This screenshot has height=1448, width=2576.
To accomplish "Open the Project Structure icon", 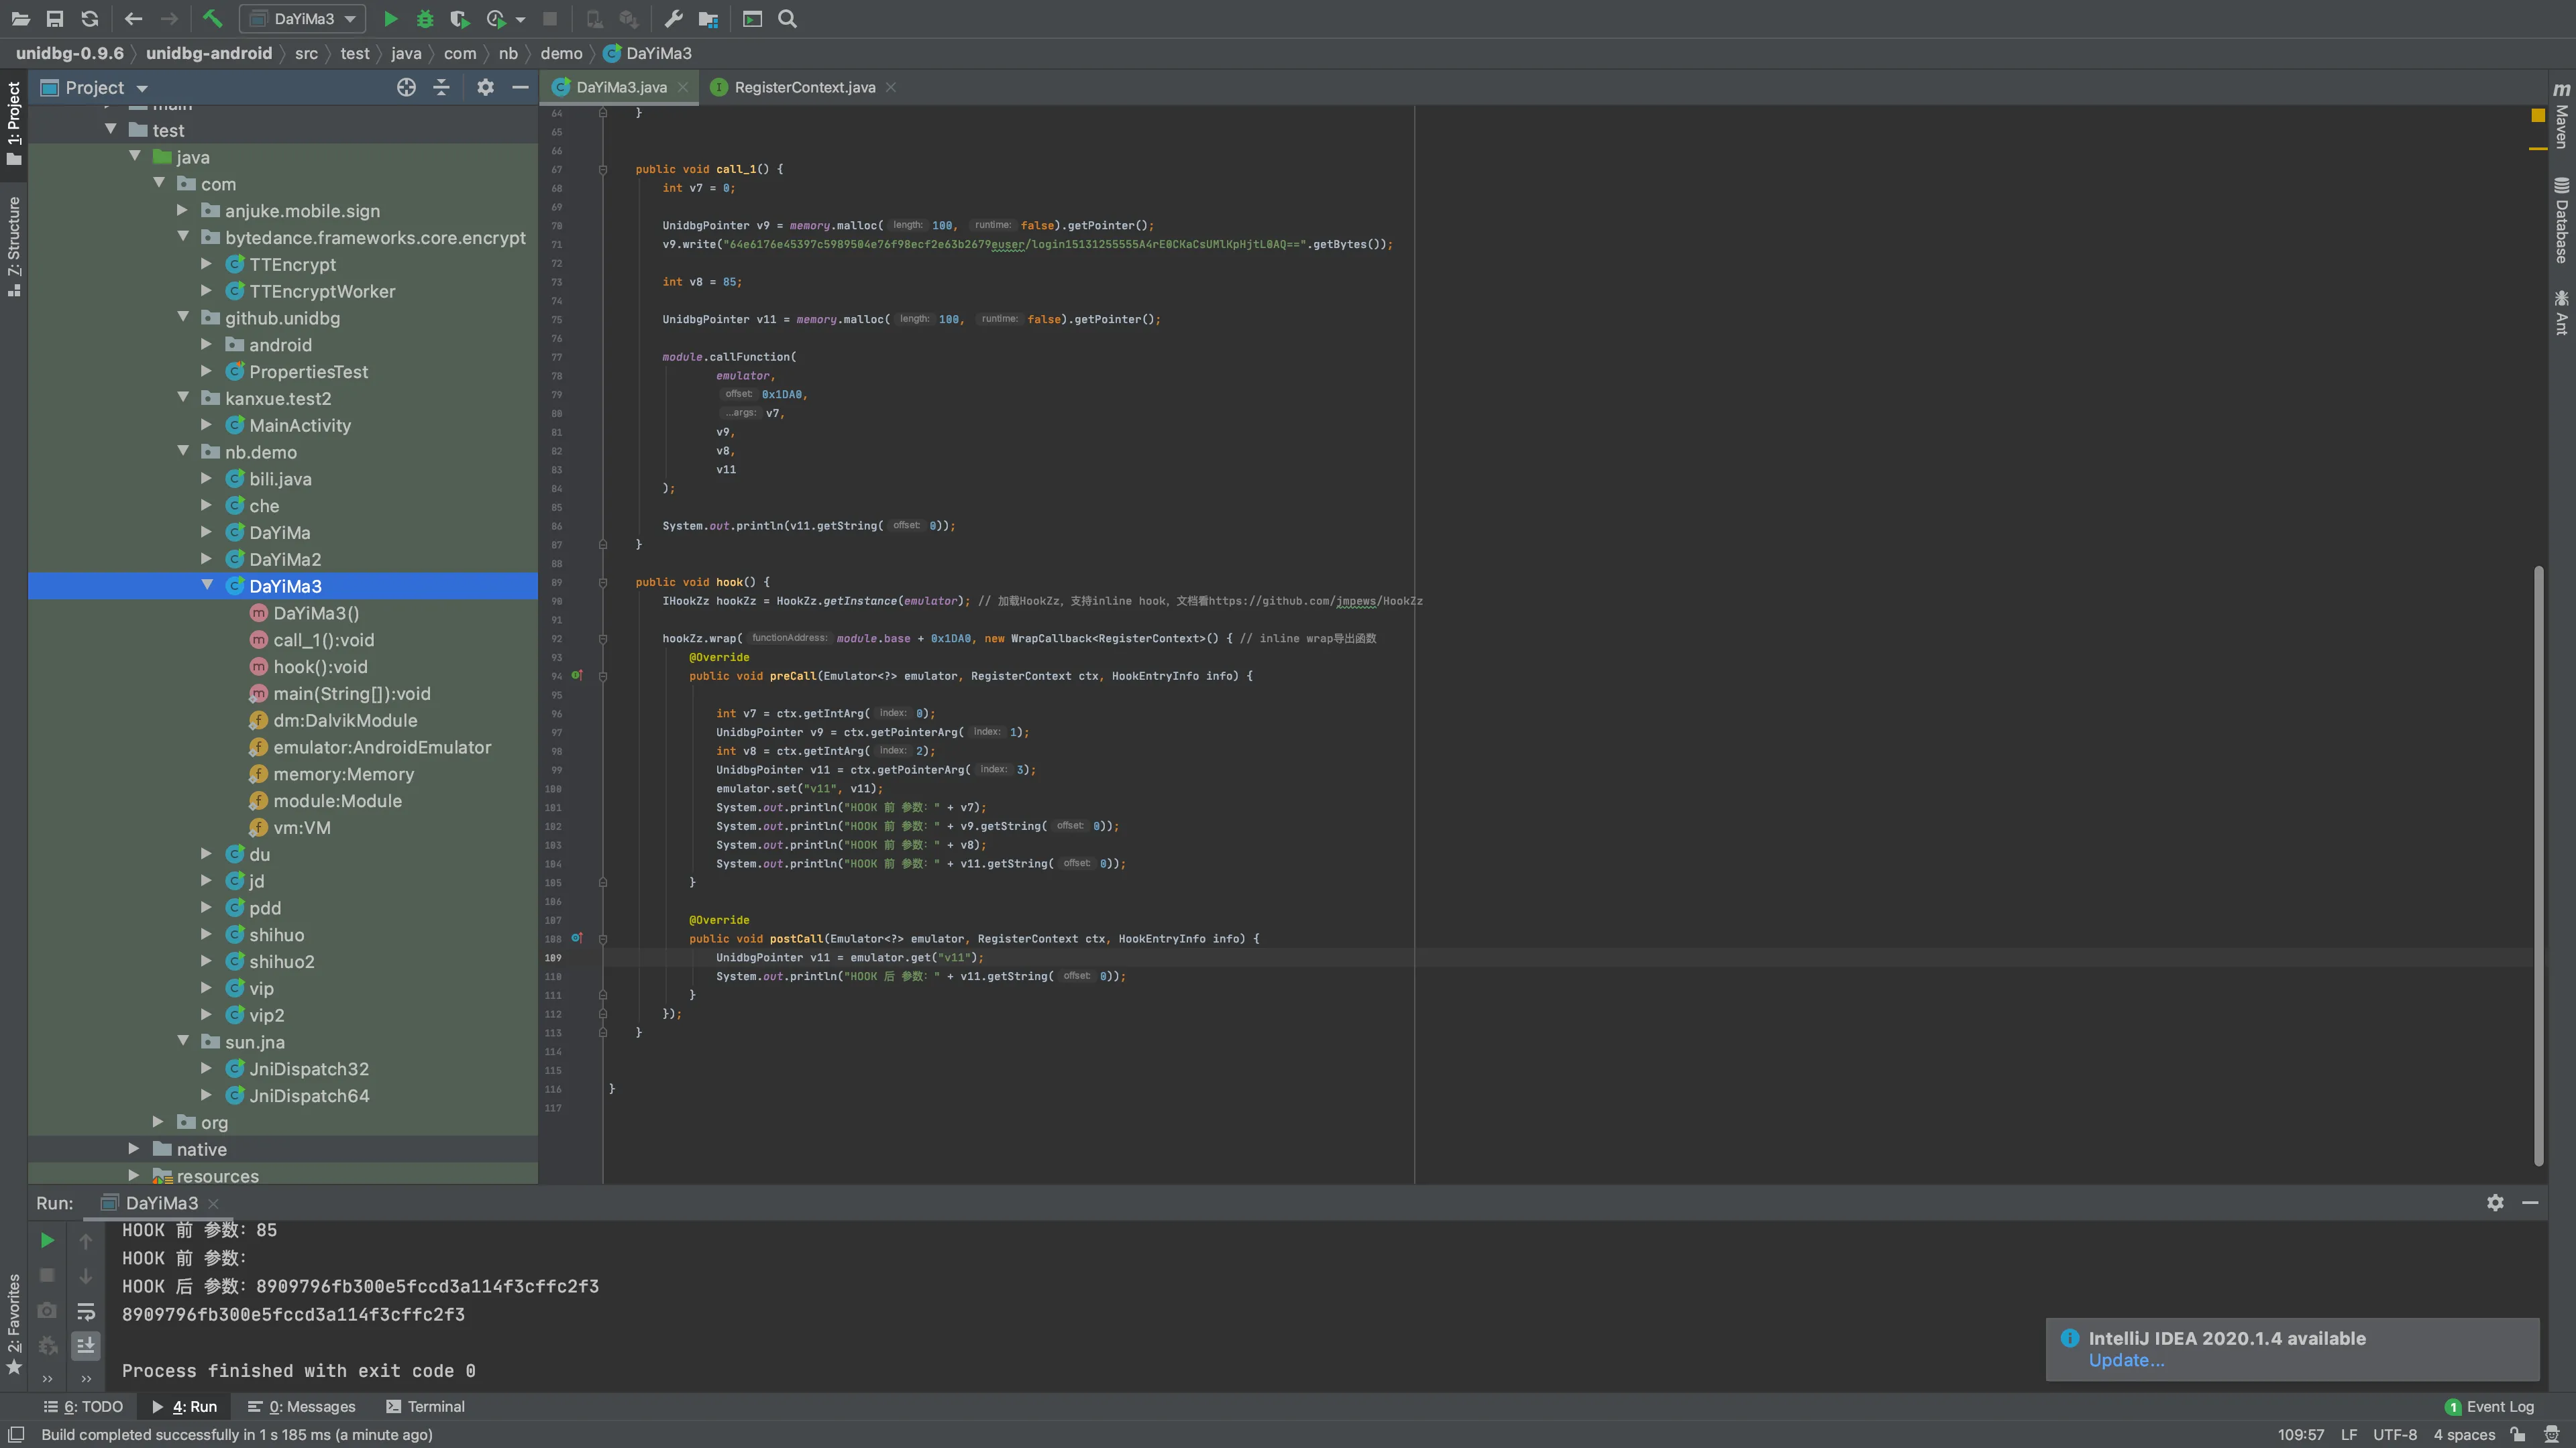I will pyautogui.click(x=708, y=19).
